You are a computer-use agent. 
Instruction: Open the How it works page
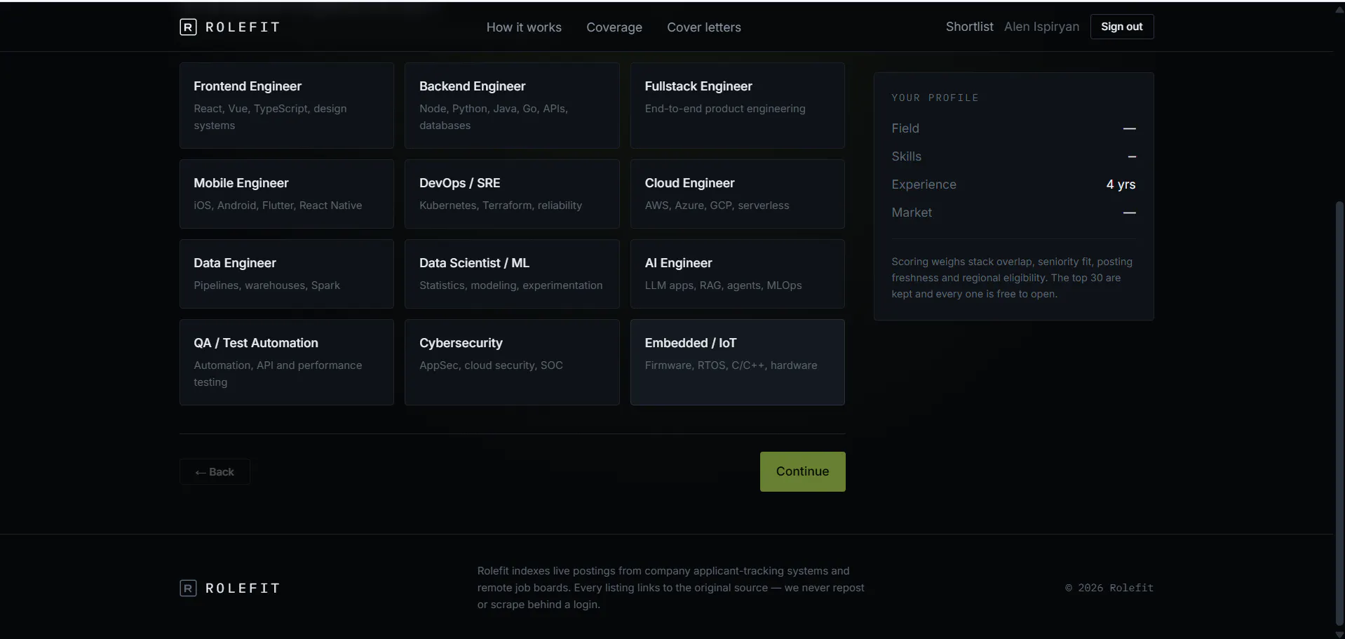point(524,27)
